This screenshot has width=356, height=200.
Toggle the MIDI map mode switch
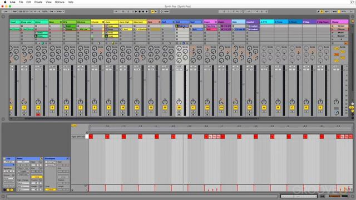pos(335,11)
